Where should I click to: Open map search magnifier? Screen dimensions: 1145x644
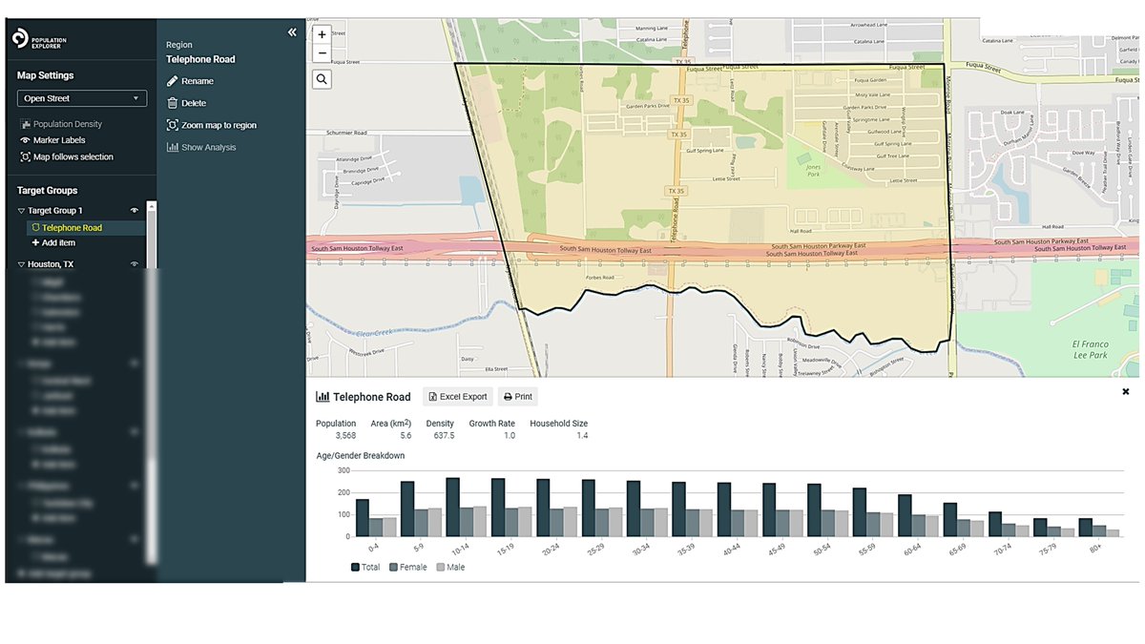[322, 79]
